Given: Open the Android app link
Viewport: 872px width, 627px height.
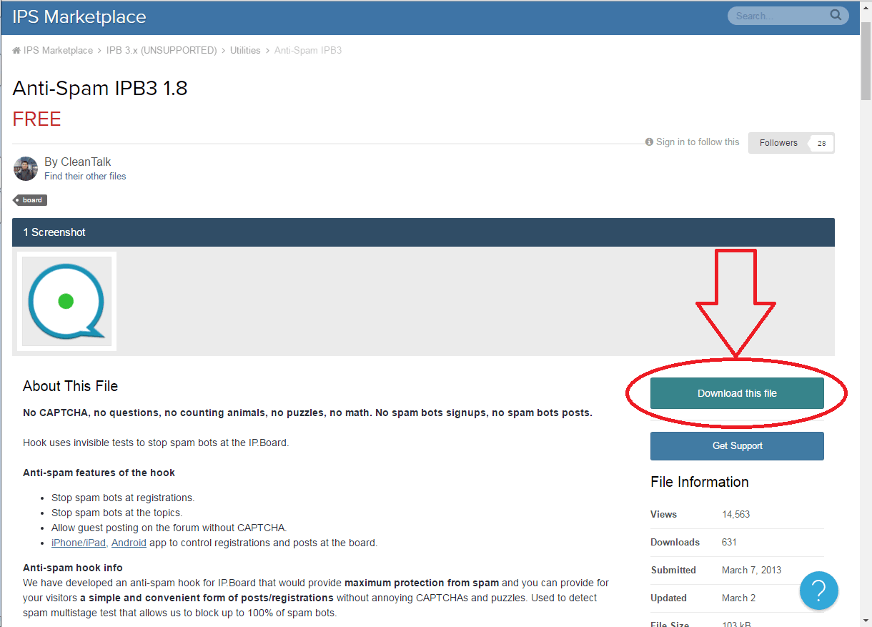Looking at the screenshot, I should 129,543.
